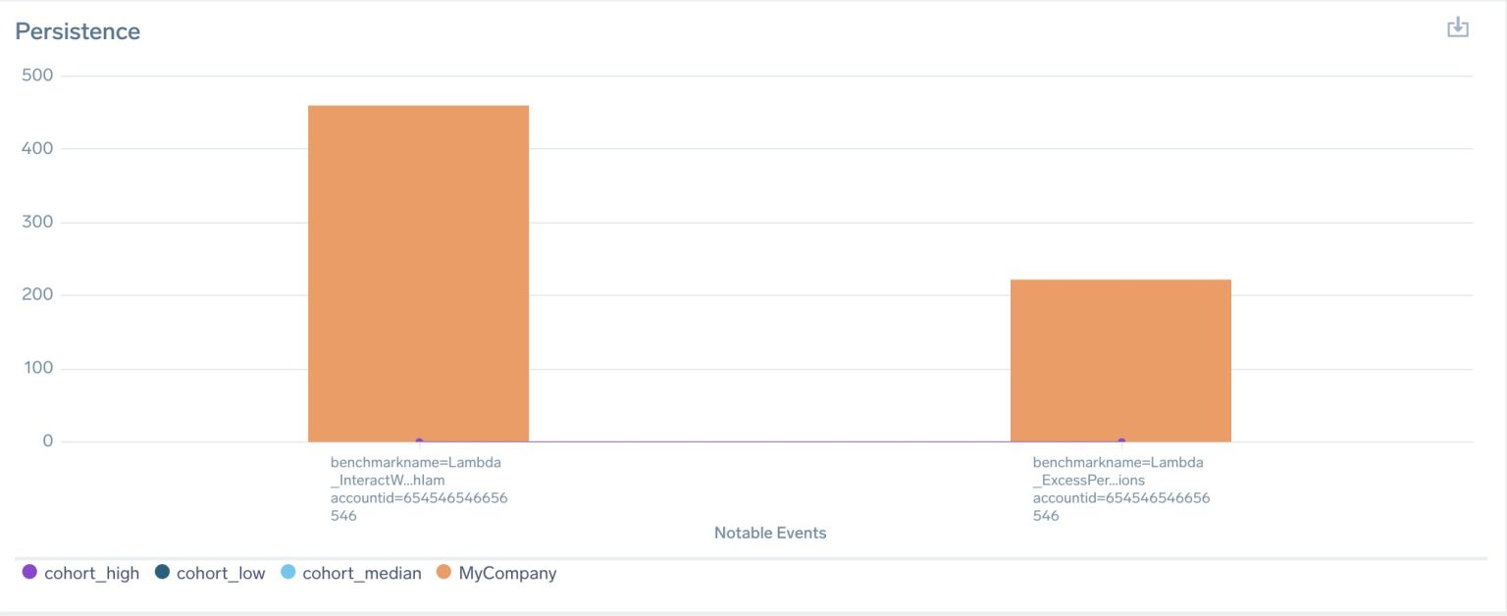The image size is (1507, 616).
Task: Click the Notable Events axis title
Action: pos(770,533)
